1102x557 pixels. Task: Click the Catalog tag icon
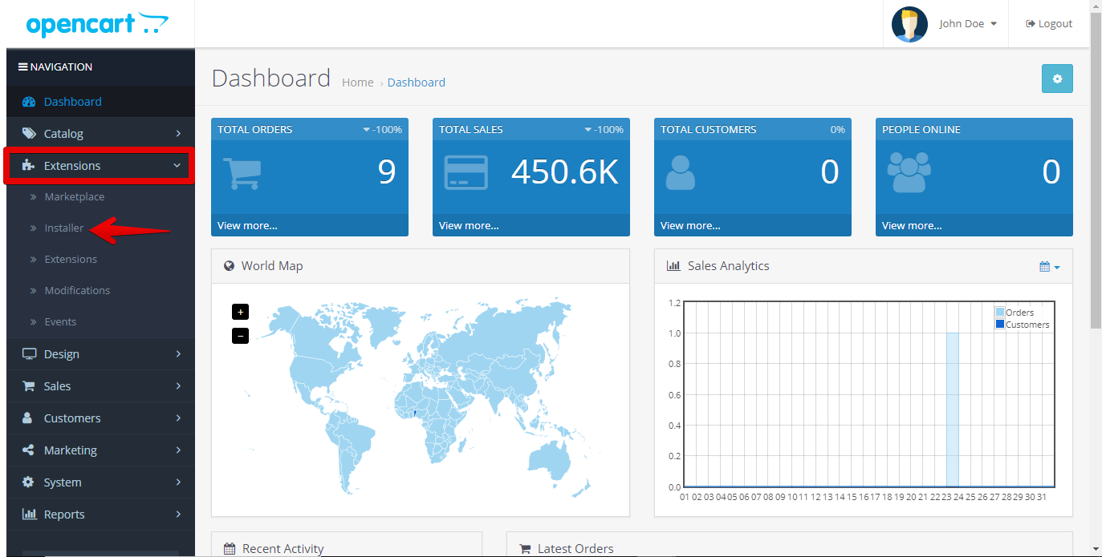(29, 134)
